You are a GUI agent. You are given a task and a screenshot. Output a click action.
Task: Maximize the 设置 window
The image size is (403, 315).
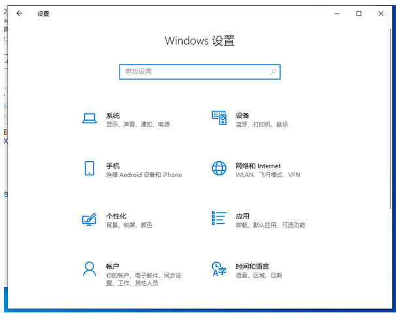tap(359, 14)
